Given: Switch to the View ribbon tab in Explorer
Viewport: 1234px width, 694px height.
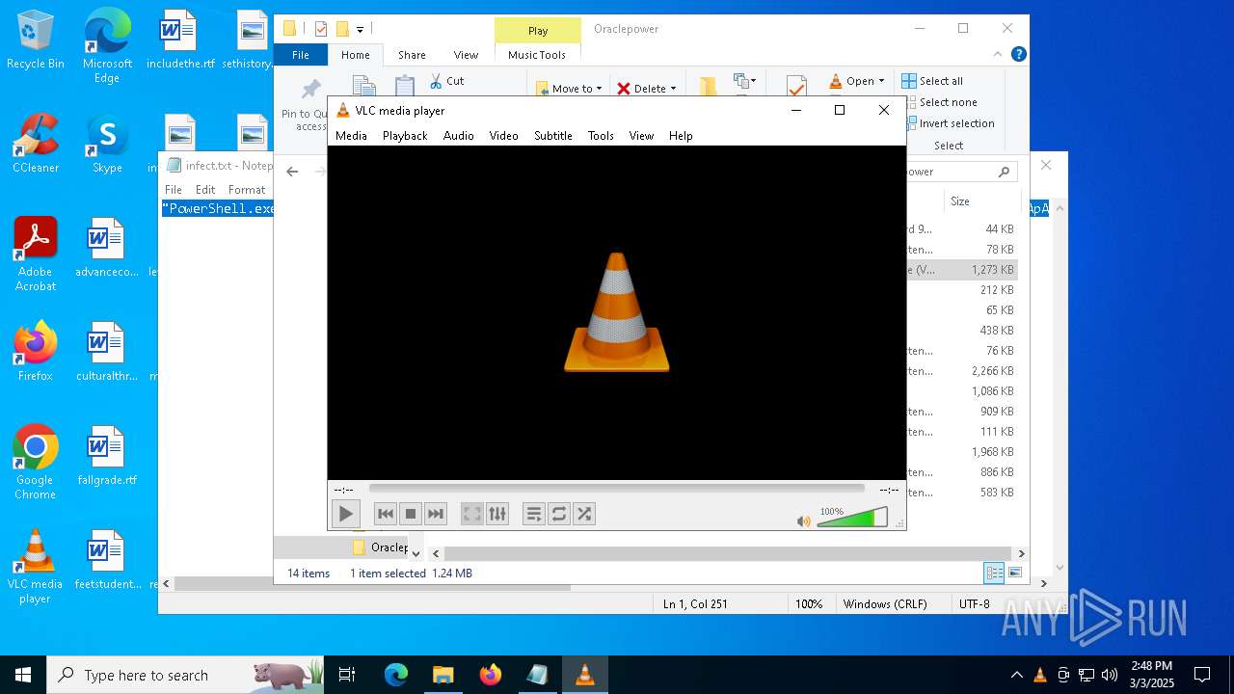Looking at the screenshot, I should point(466,55).
